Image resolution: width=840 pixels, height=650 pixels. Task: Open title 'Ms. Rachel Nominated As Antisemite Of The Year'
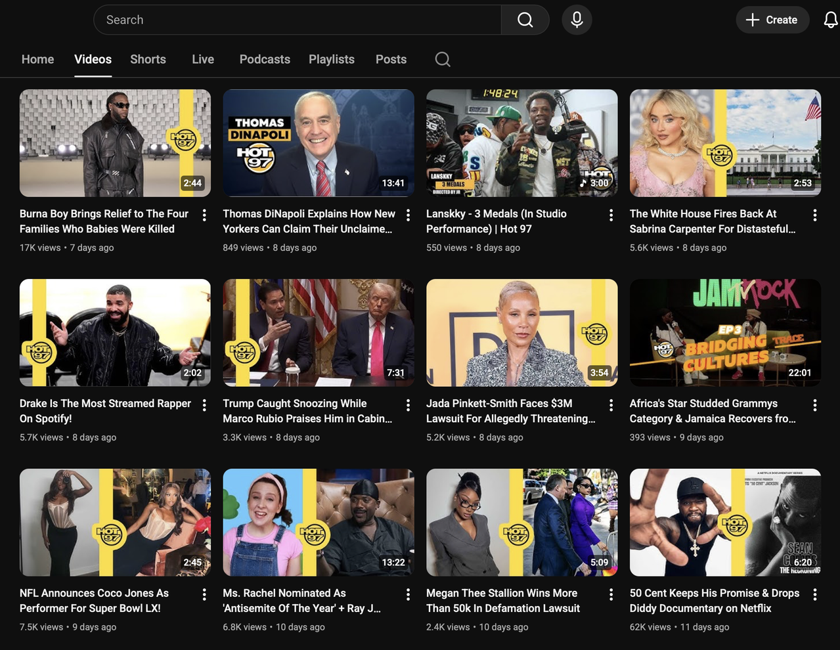click(x=302, y=601)
